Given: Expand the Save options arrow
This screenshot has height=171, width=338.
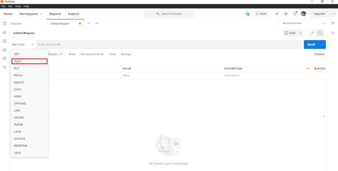Looking at the screenshot, I should [x=301, y=33].
